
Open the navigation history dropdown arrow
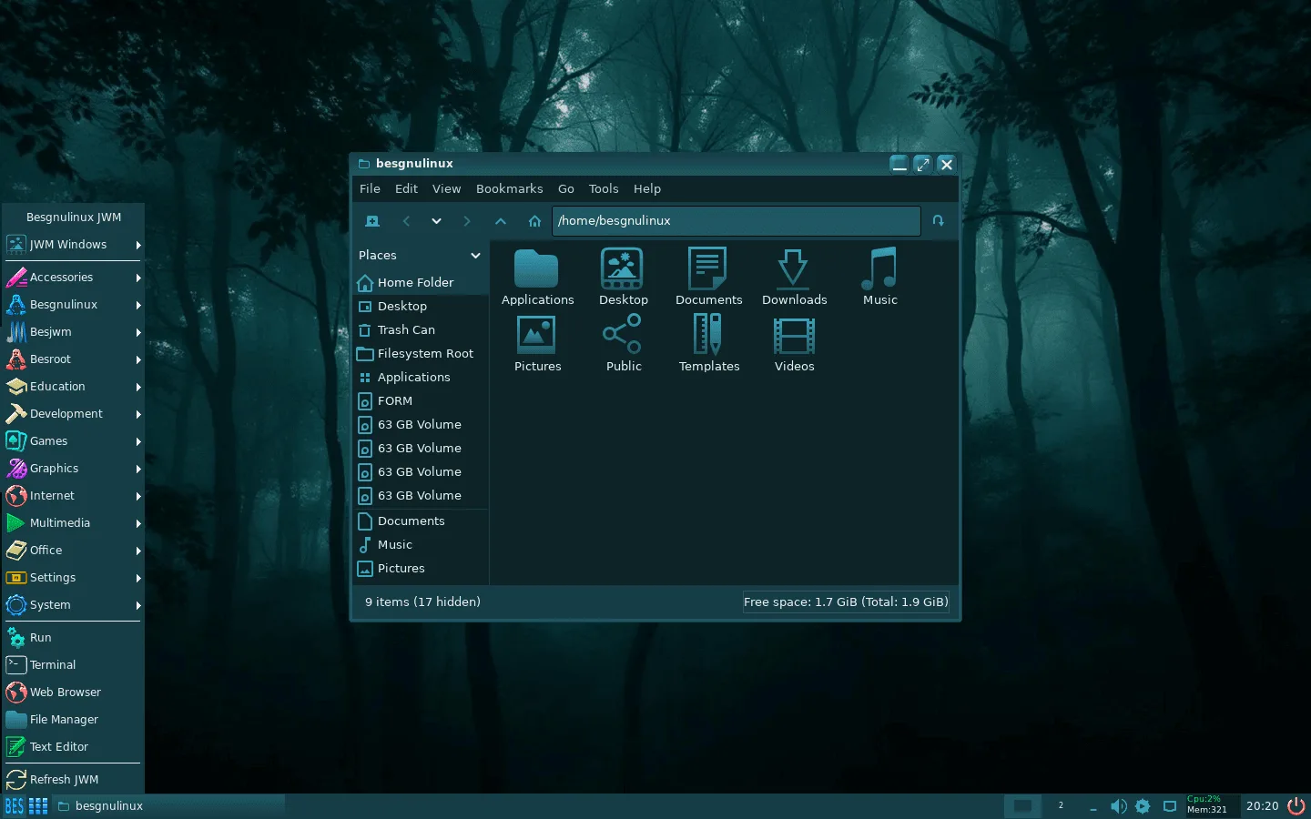(436, 221)
